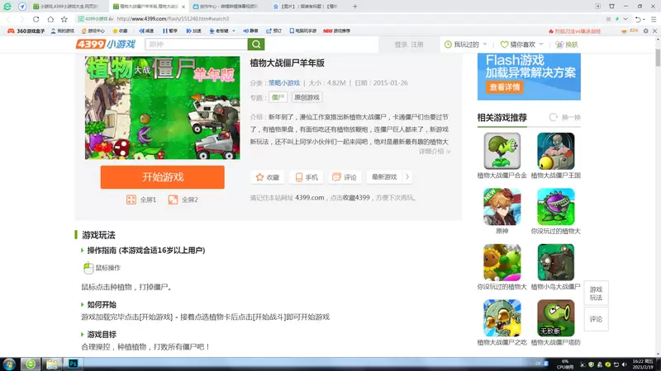Screen dimensions: 661x371
Task: Click the 登录 login link
Action: [x=401, y=45]
